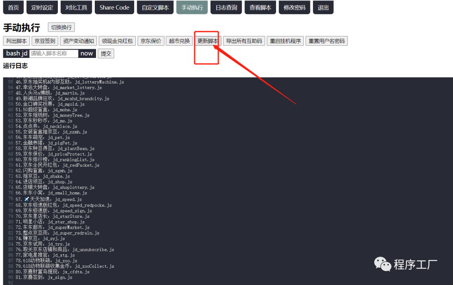Submit with the 提交 button
Screen dimensions: 453x285
tap(106, 53)
